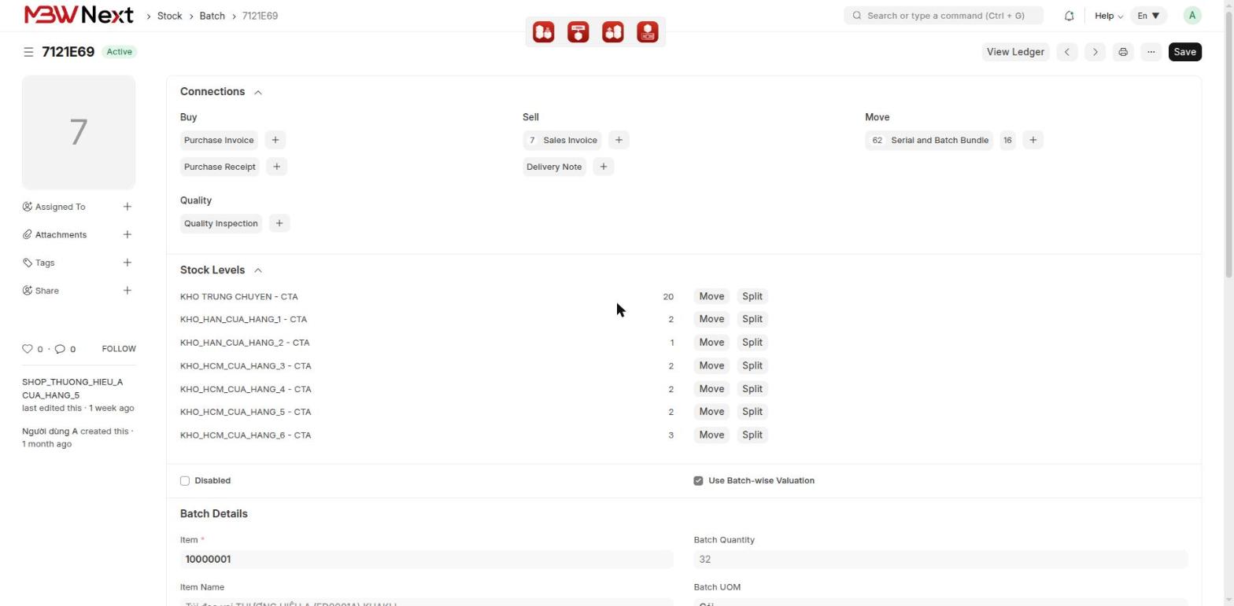Open comments via the speech bubble icon

(x=60, y=349)
